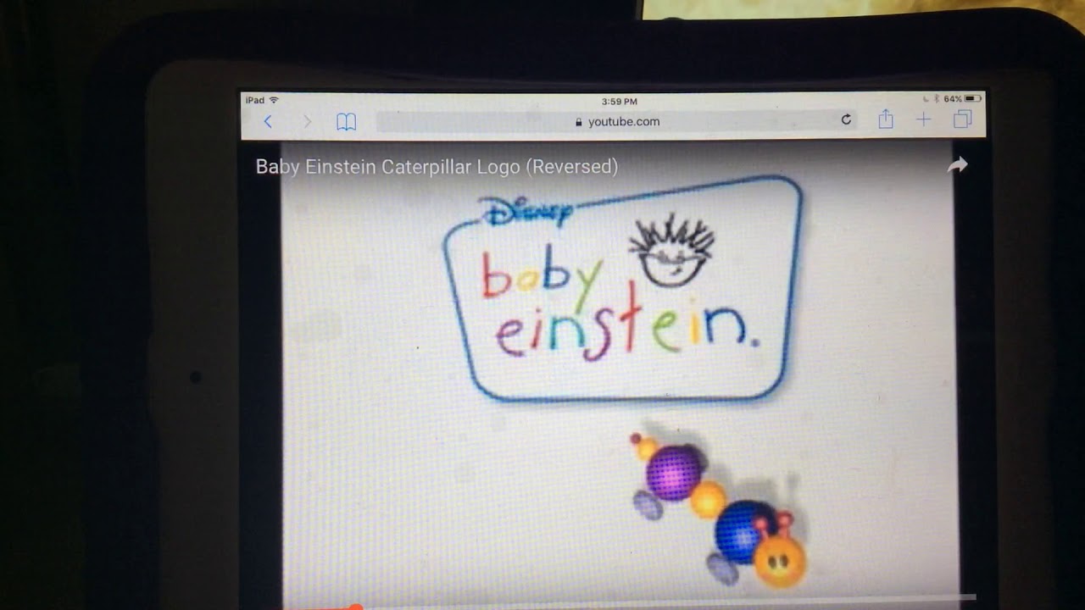Tap the Safari forward arrow
Viewport: 1085px width, 610px height.
(x=307, y=121)
